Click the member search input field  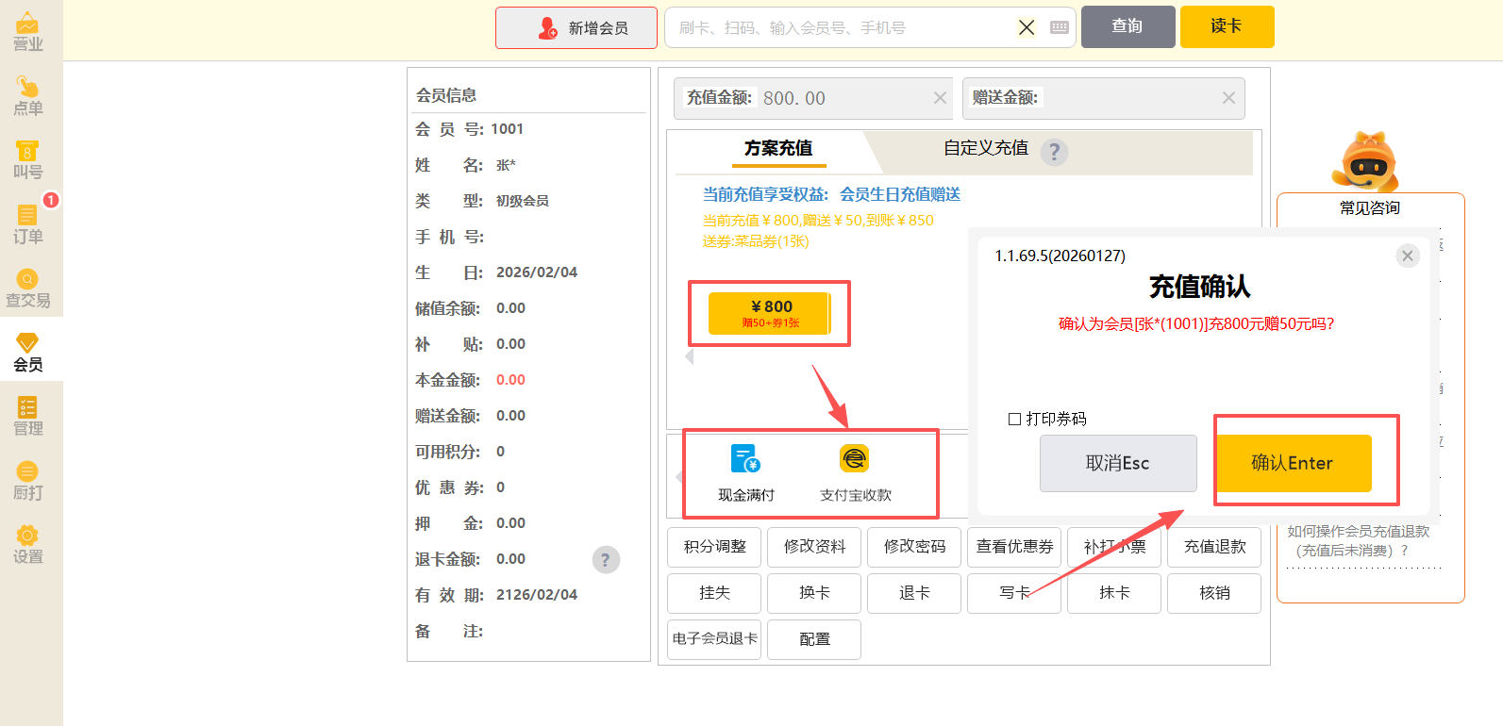coord(840,28)
